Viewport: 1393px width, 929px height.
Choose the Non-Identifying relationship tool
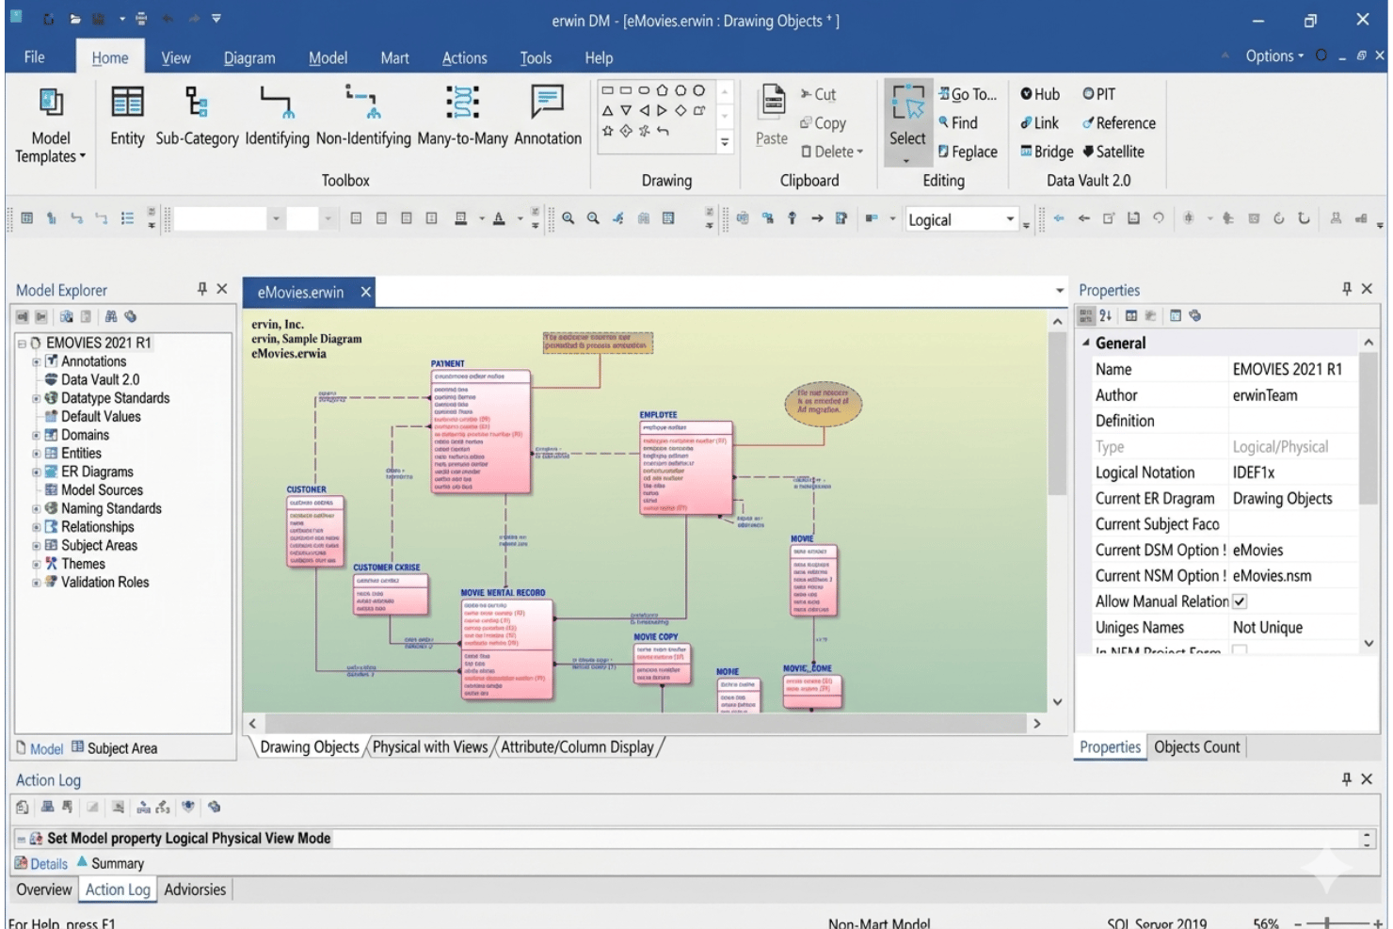363,117
